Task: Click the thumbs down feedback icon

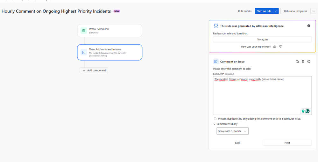Action: (281, 47)
